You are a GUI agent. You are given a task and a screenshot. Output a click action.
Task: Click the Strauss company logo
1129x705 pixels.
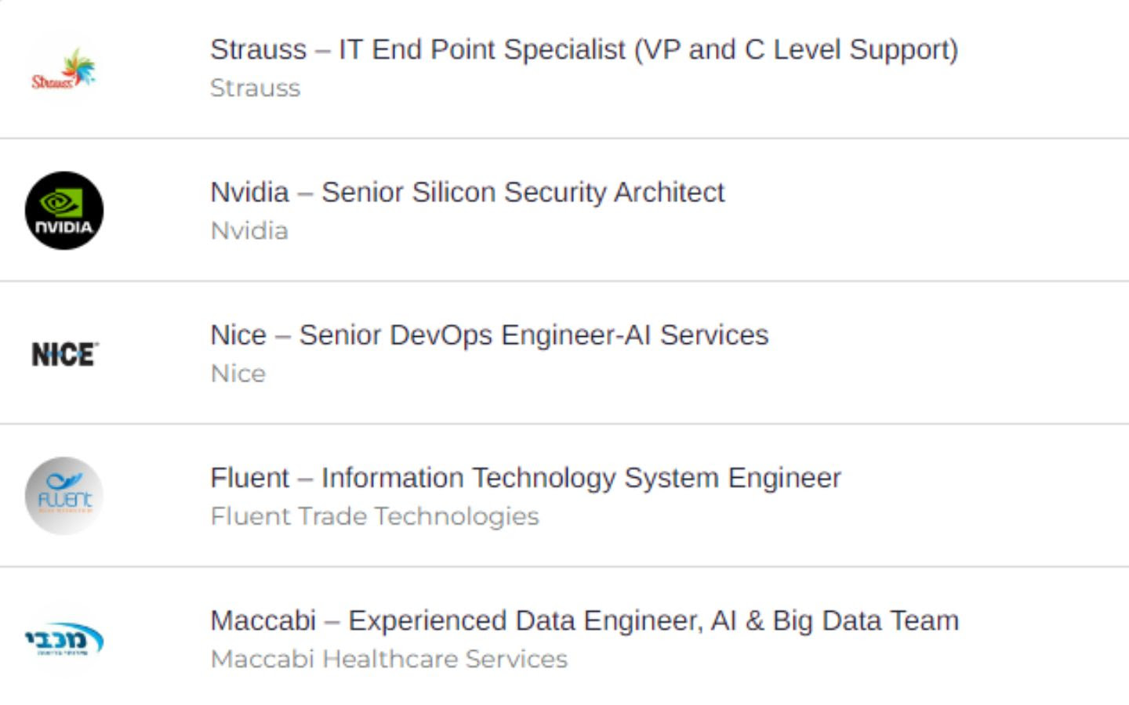(x=64, y=68)
